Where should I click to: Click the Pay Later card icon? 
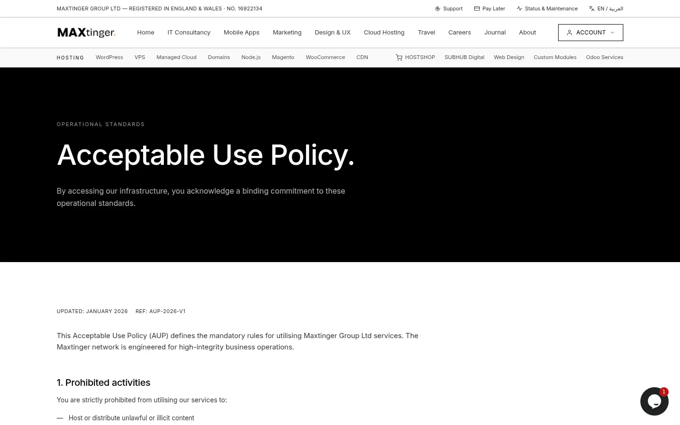click(477, 8)
